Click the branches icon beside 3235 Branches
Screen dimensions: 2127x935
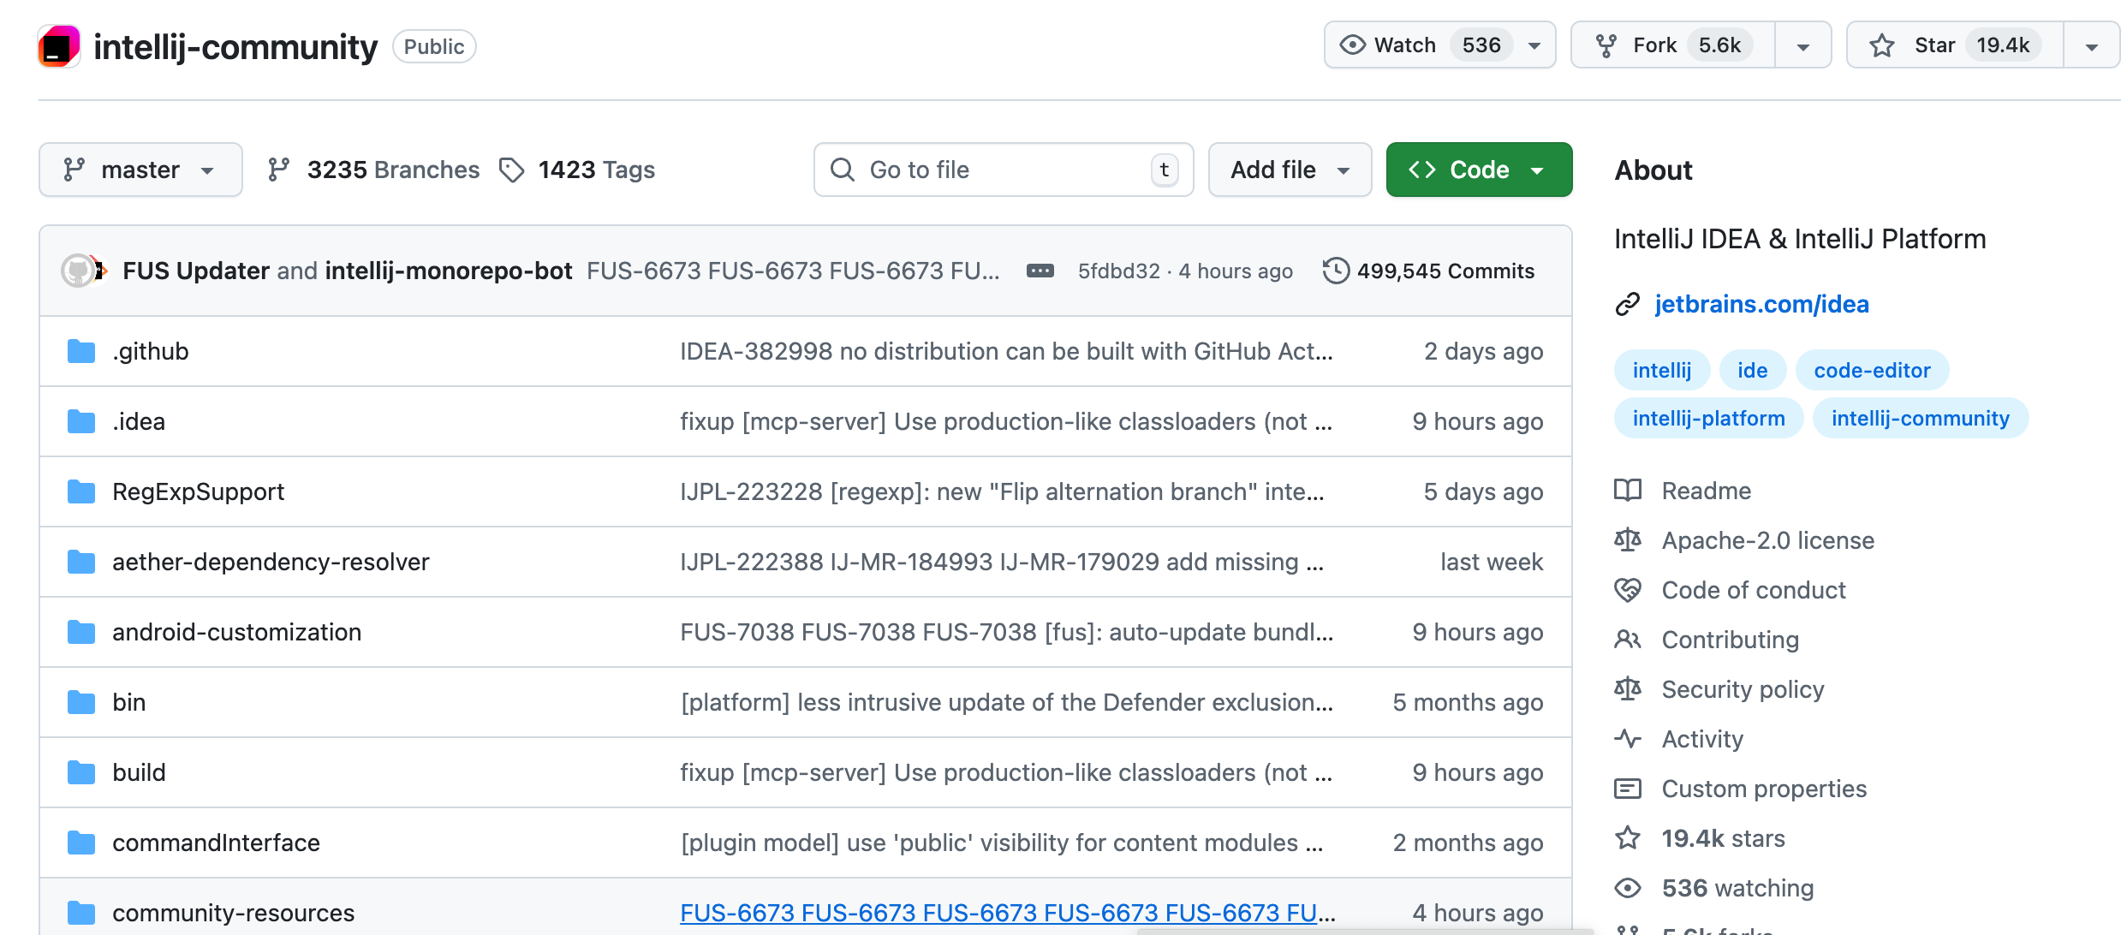tap(279, 170)
